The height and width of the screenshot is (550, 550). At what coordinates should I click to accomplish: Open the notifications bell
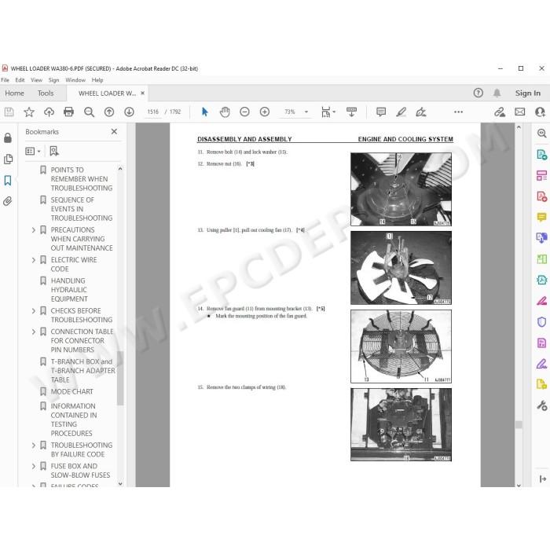pos(497,93)
